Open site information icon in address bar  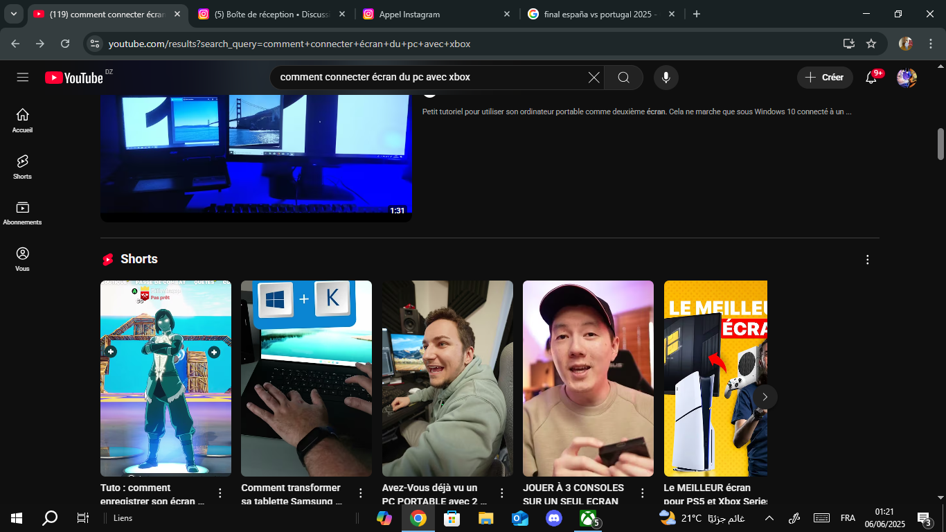(96, 44)
